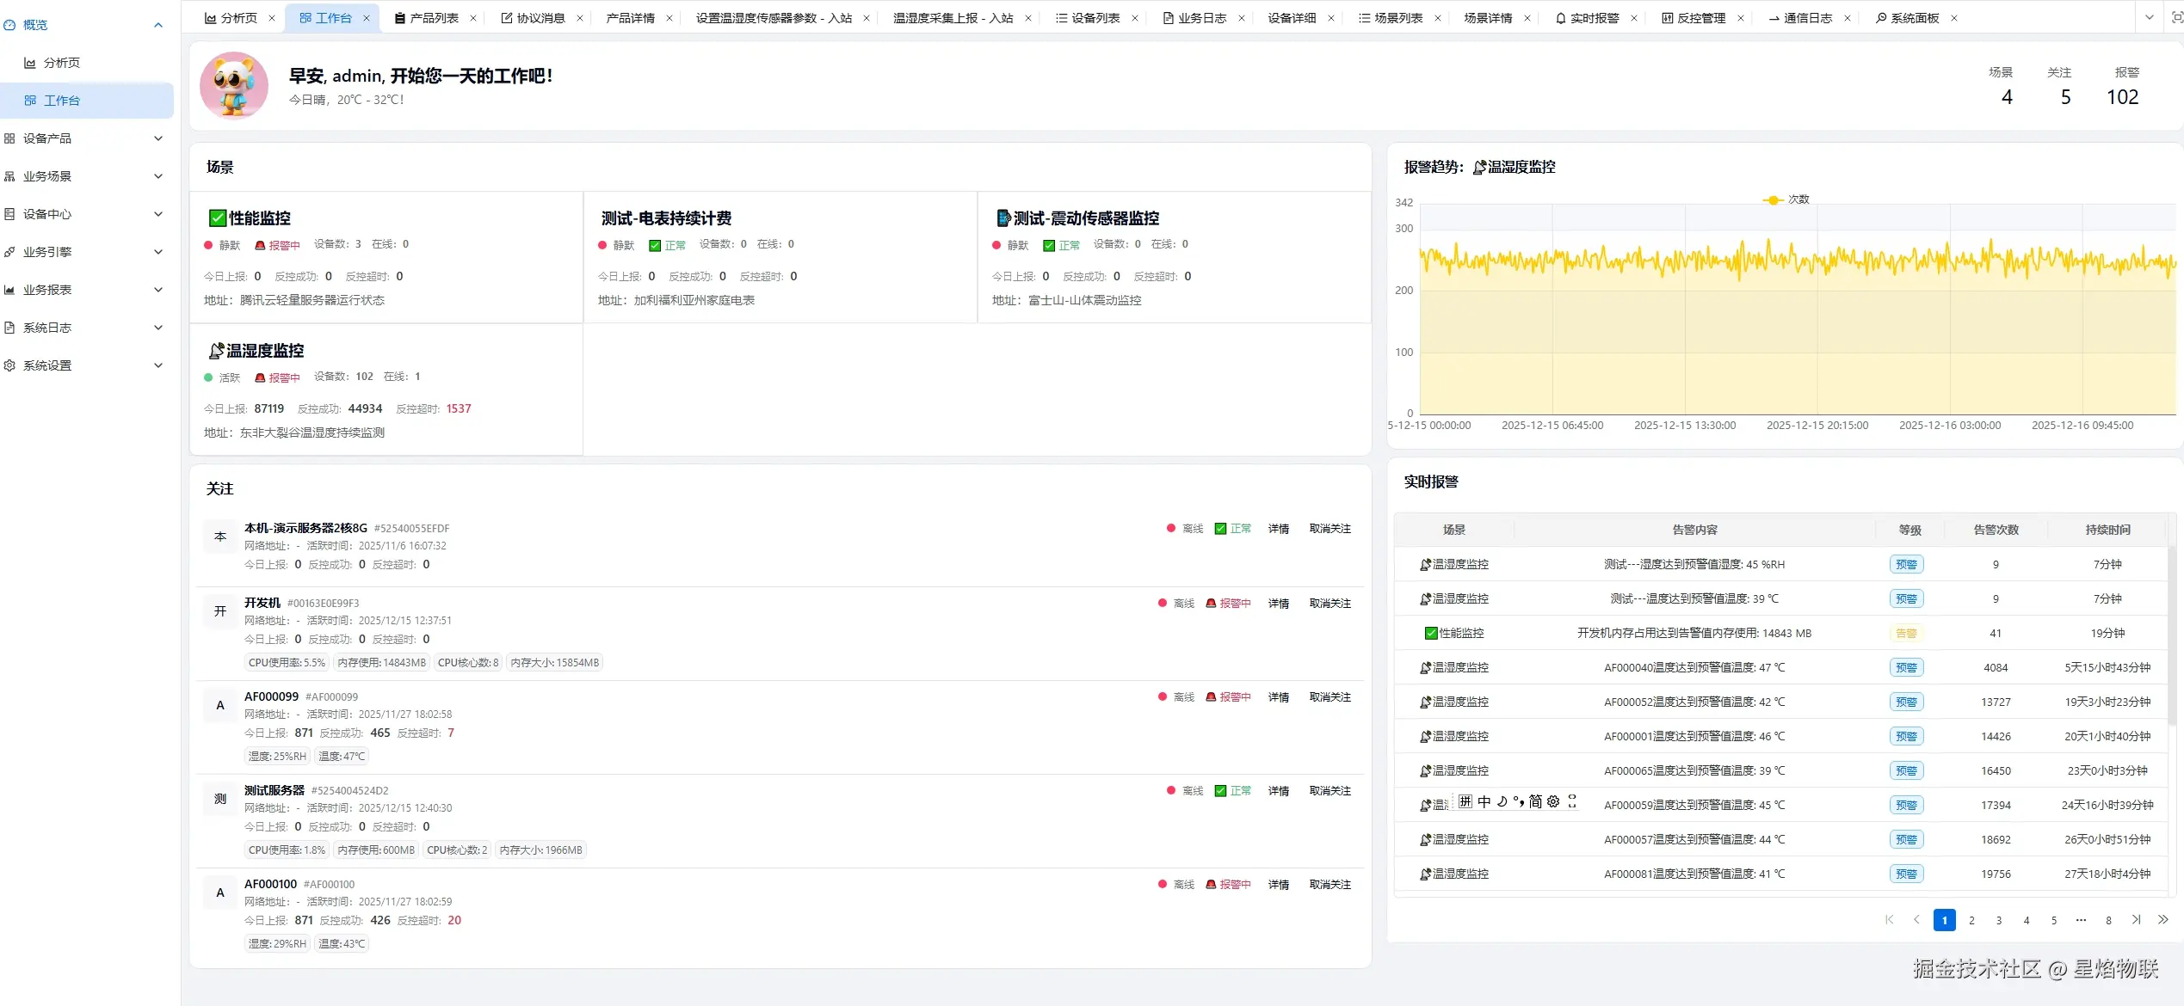Click the user avatar image
The height and width of the screenshot is (1006, 2184).
pyautogui.click(x=234, y=85)
